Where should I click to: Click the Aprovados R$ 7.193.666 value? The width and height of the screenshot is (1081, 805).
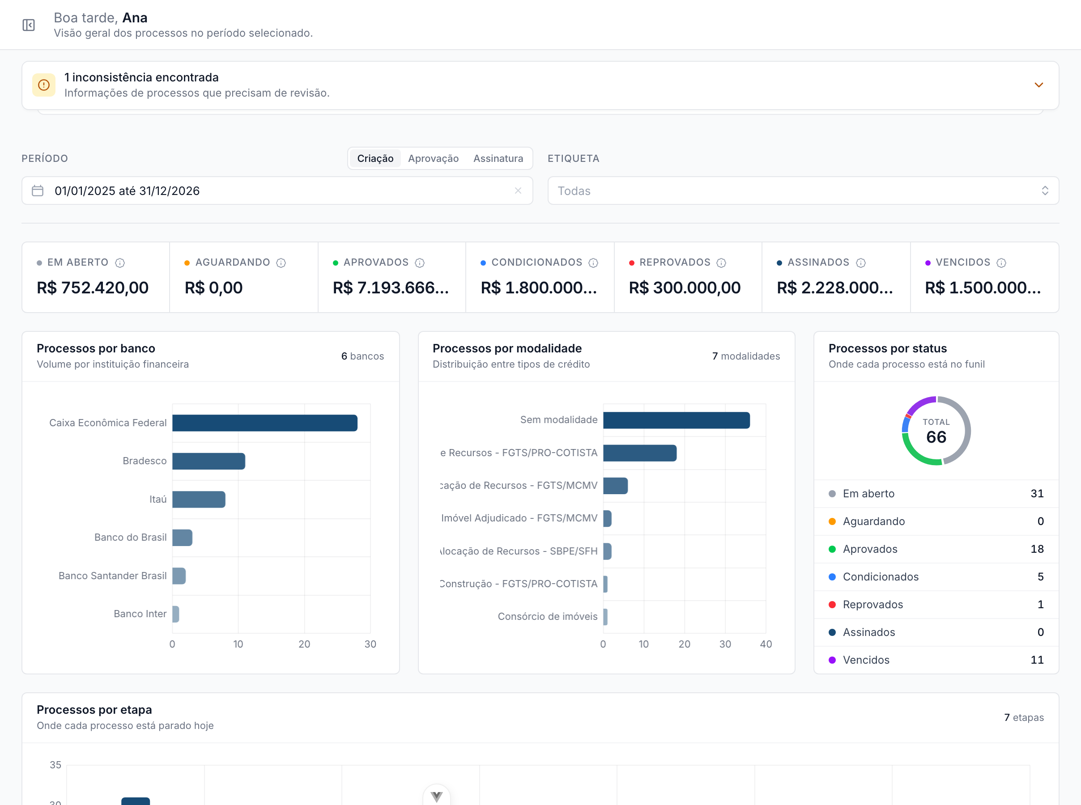click(x=391, y=288)
